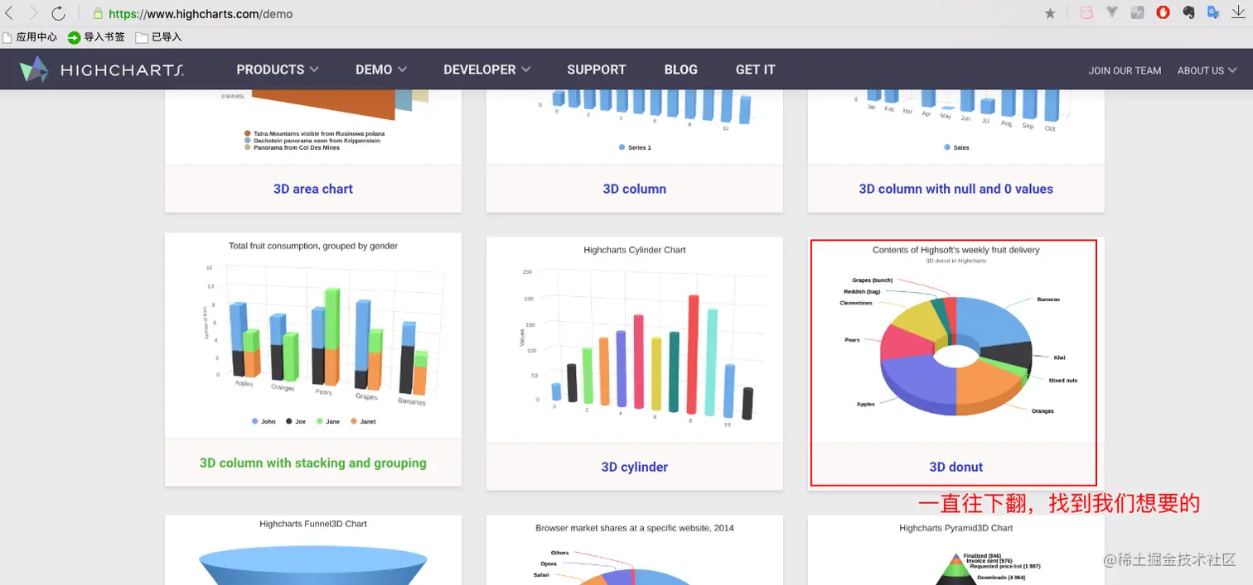Toggle the Jane legend item
The image size is (1253, 585).
328,421
